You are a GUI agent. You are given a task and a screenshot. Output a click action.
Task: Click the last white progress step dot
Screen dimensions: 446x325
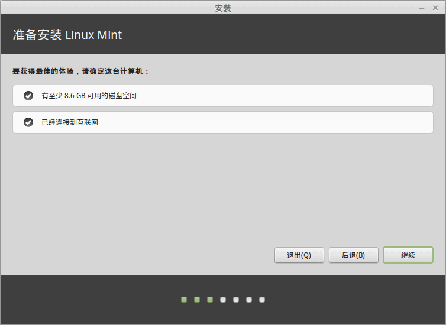262,300
